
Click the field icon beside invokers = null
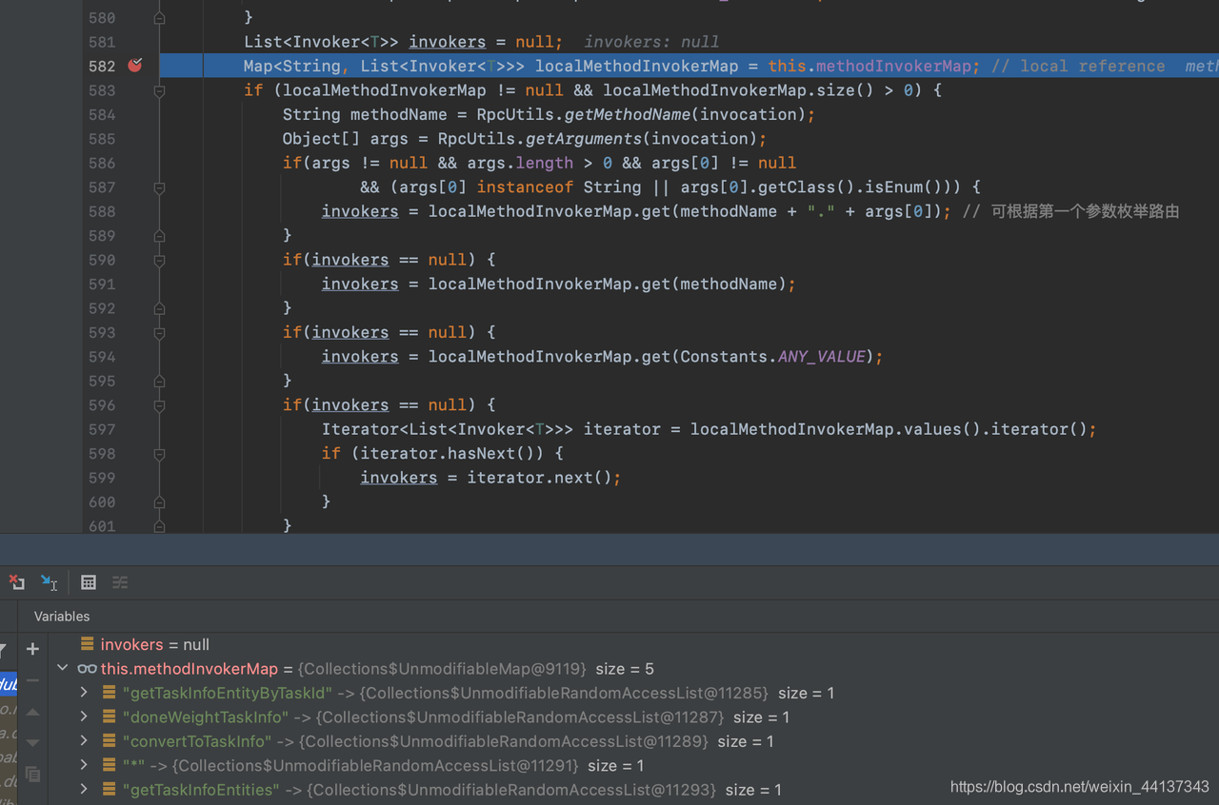[x=88, y=644]
